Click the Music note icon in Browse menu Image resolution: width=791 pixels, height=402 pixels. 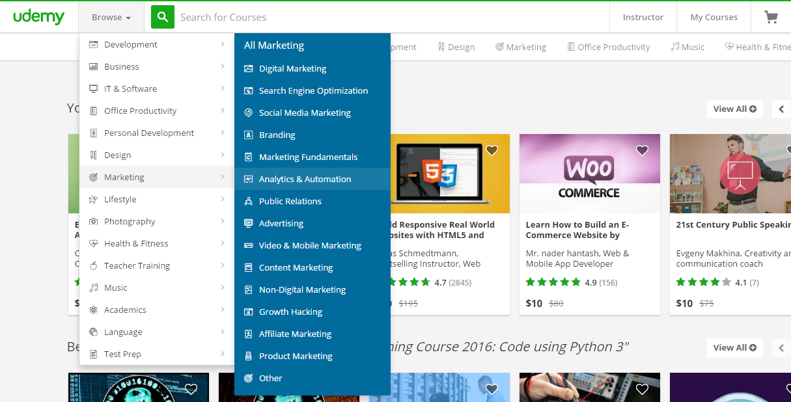click(x=93, y=288)
